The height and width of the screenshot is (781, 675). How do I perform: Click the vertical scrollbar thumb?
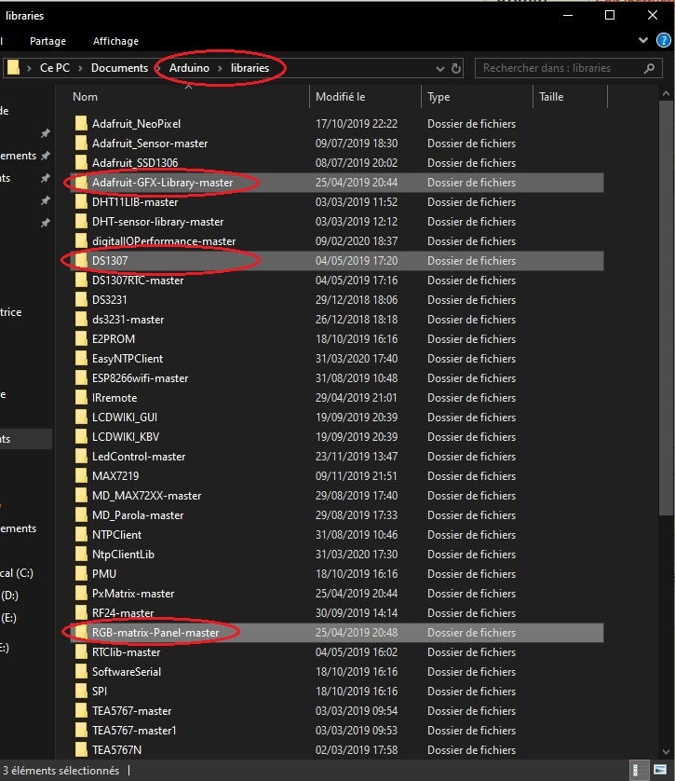click(x=666, y=308)
